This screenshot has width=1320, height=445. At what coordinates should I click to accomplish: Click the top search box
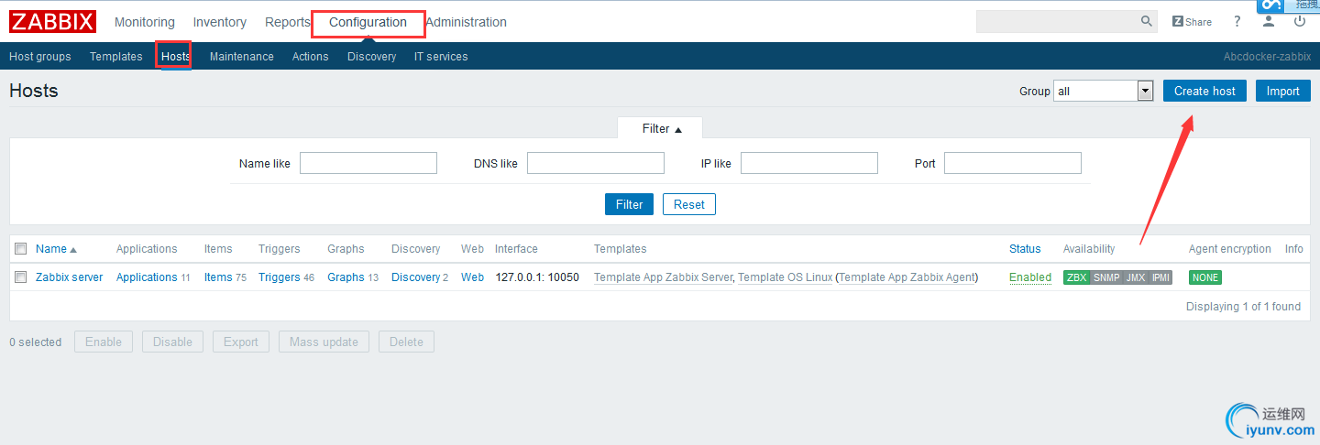pos(1057,21)
